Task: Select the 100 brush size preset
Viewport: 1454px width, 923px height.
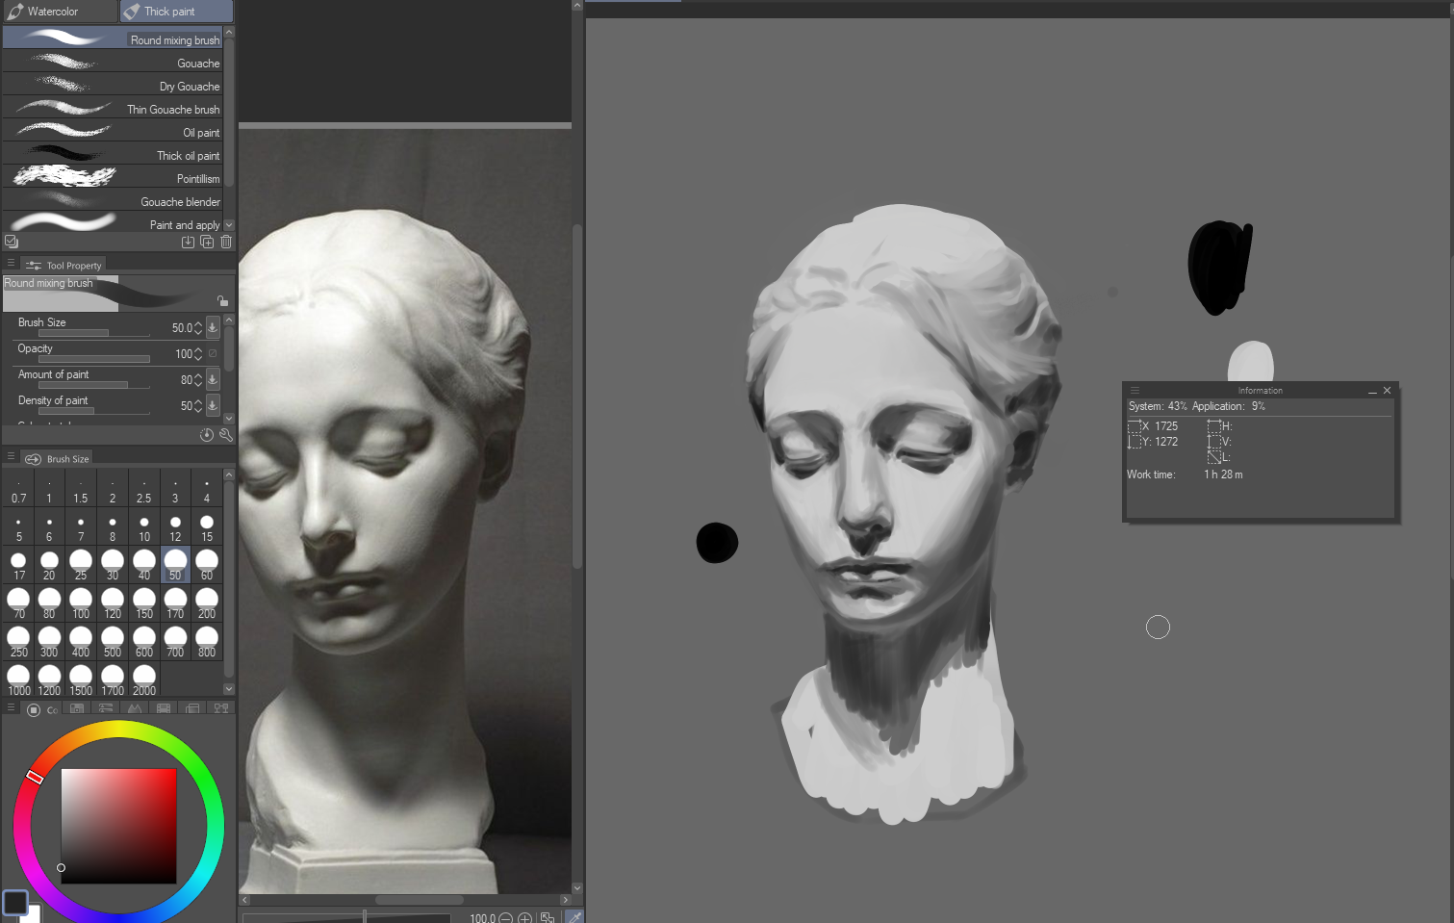Action: pos(81,603)
